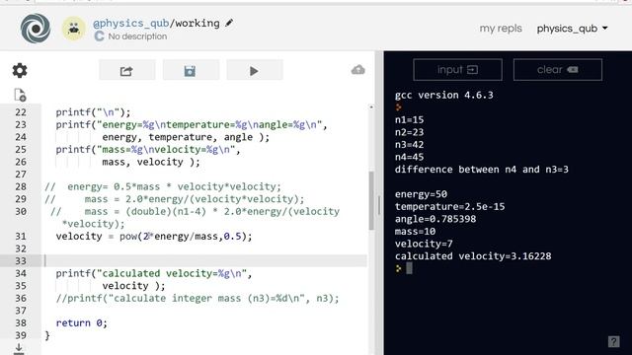The height and width of the screenshot is (355, 632).
Task: Click the editor-console splitter handle
Action: click(379, 205)
